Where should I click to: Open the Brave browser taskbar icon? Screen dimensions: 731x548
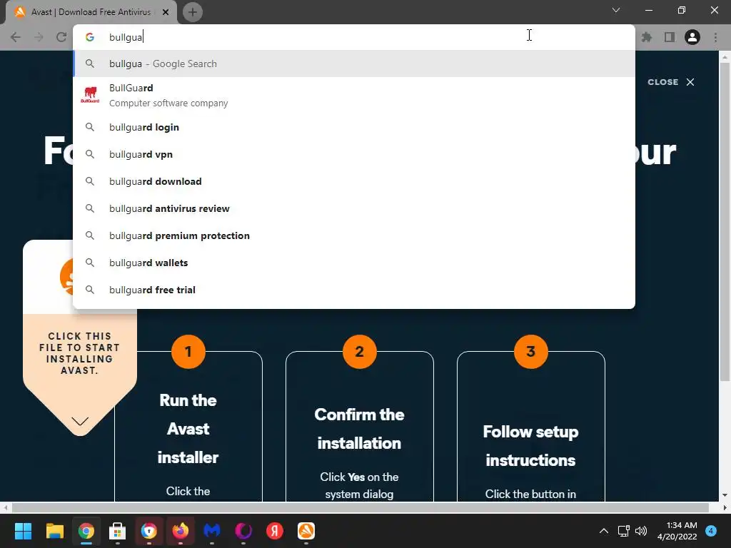coord(149,531)
